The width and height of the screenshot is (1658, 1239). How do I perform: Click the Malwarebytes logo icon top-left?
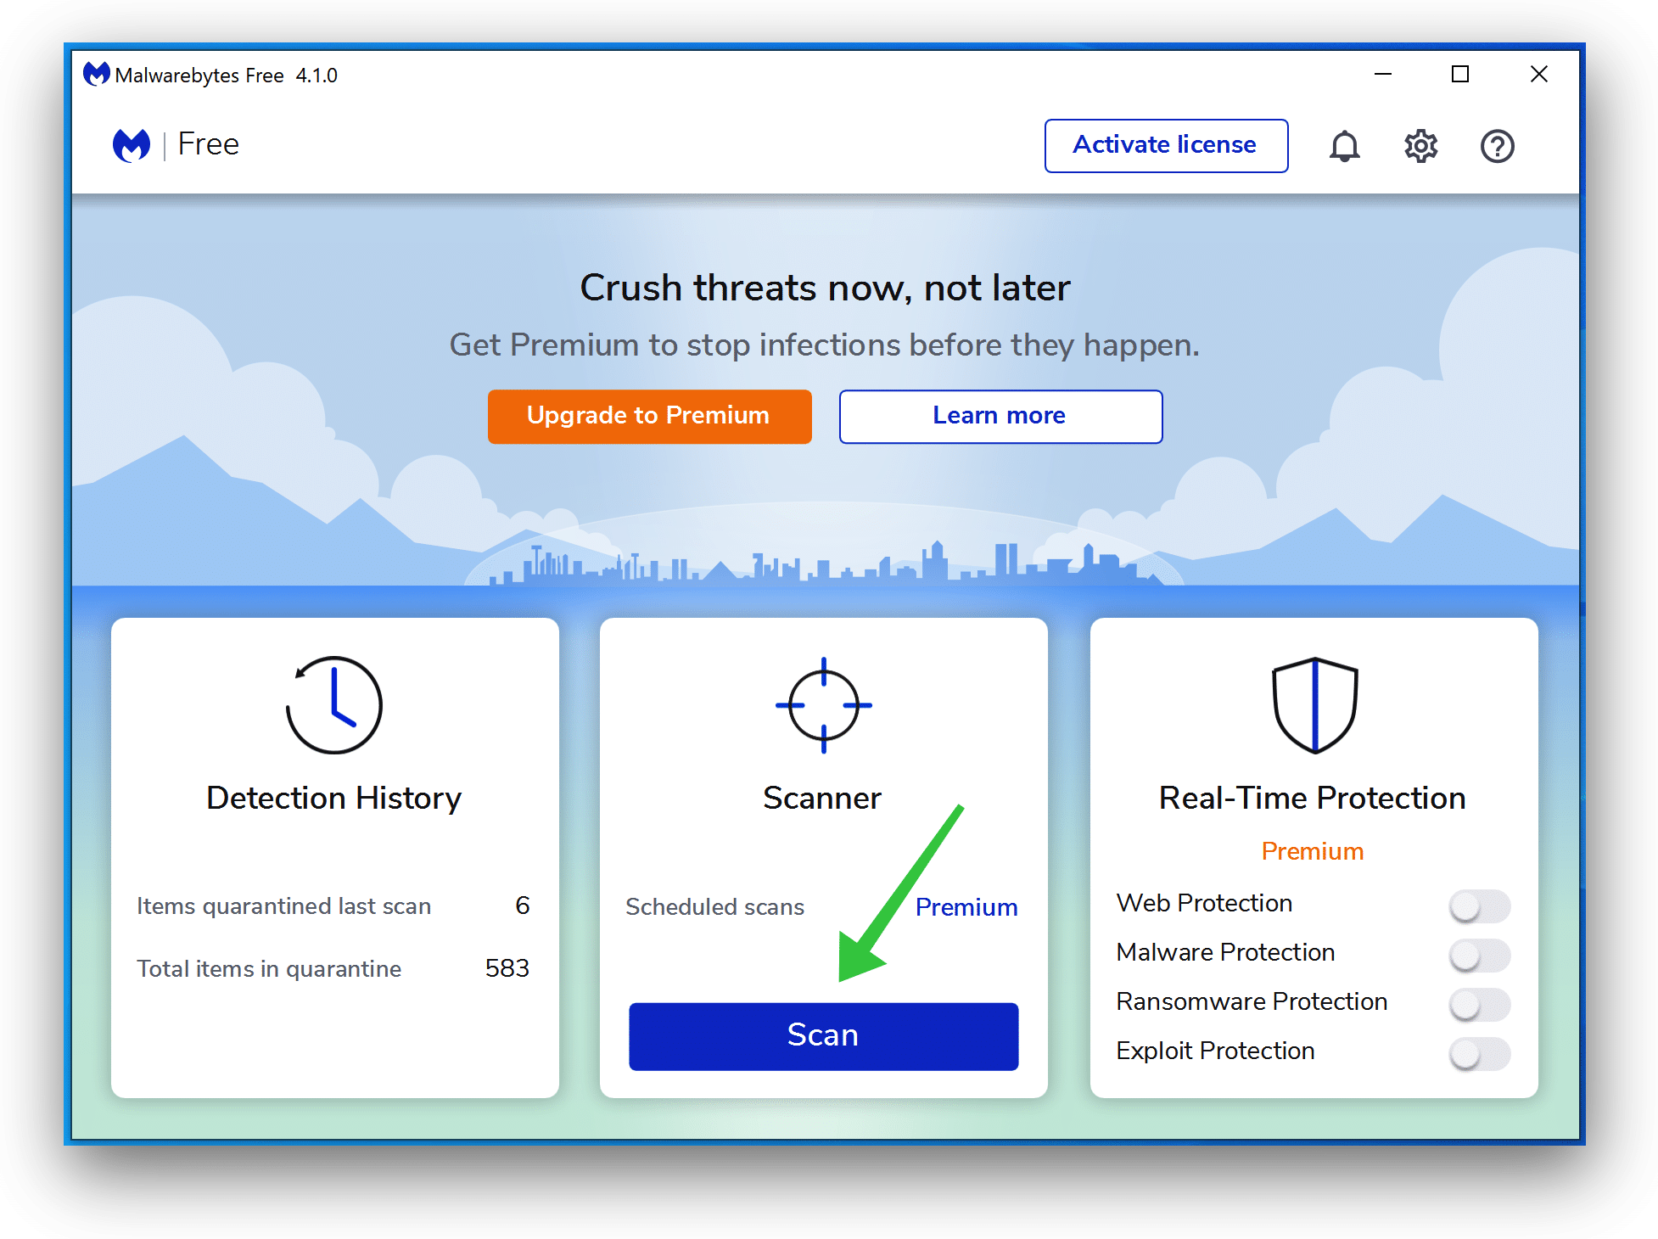click(x=130, y=143)
